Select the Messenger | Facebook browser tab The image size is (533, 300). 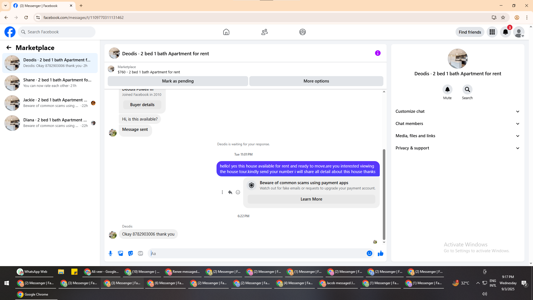[43, 6]
